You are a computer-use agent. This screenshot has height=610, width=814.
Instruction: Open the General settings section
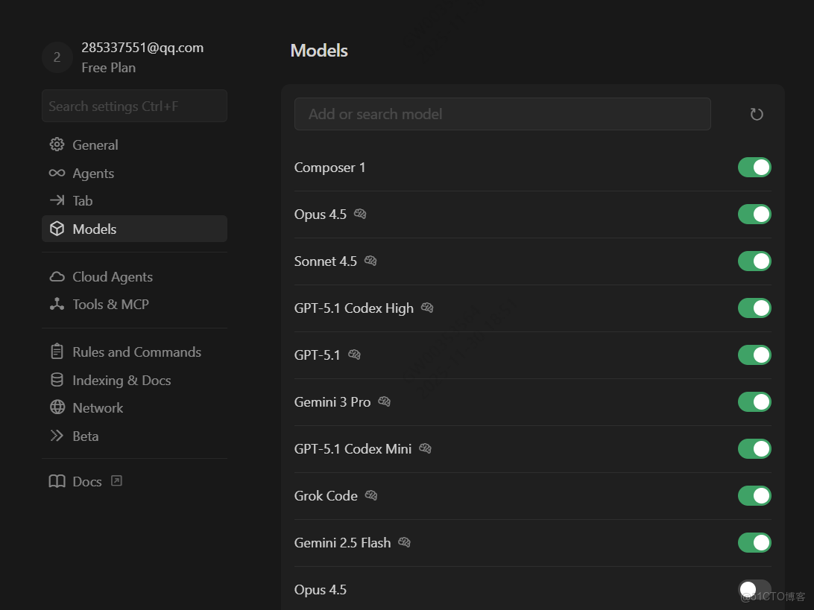[x=95, y=145]
